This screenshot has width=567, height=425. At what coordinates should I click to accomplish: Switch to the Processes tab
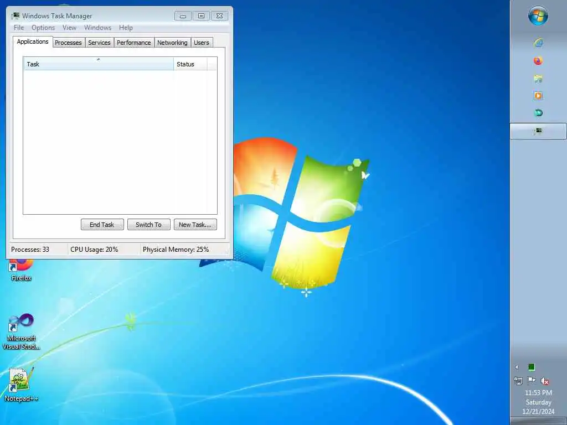pos(68,43)
